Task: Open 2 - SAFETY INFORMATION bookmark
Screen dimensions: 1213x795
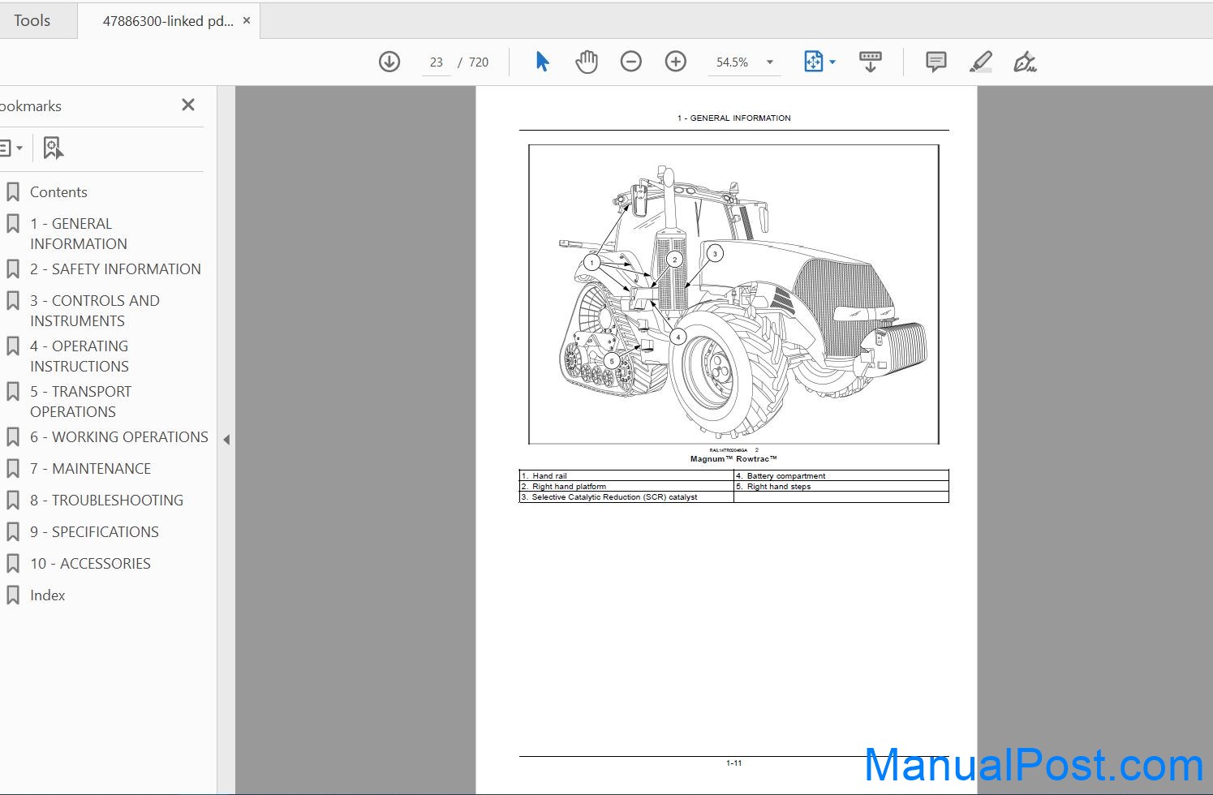Action: (x=115, y=269)
